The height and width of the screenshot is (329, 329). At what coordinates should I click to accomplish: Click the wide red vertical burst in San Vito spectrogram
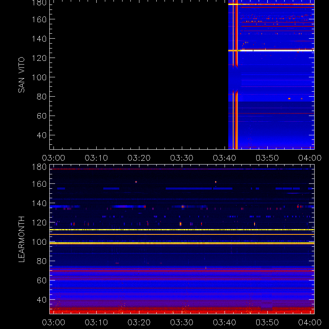pyautogui.click(x=236, y=74)
